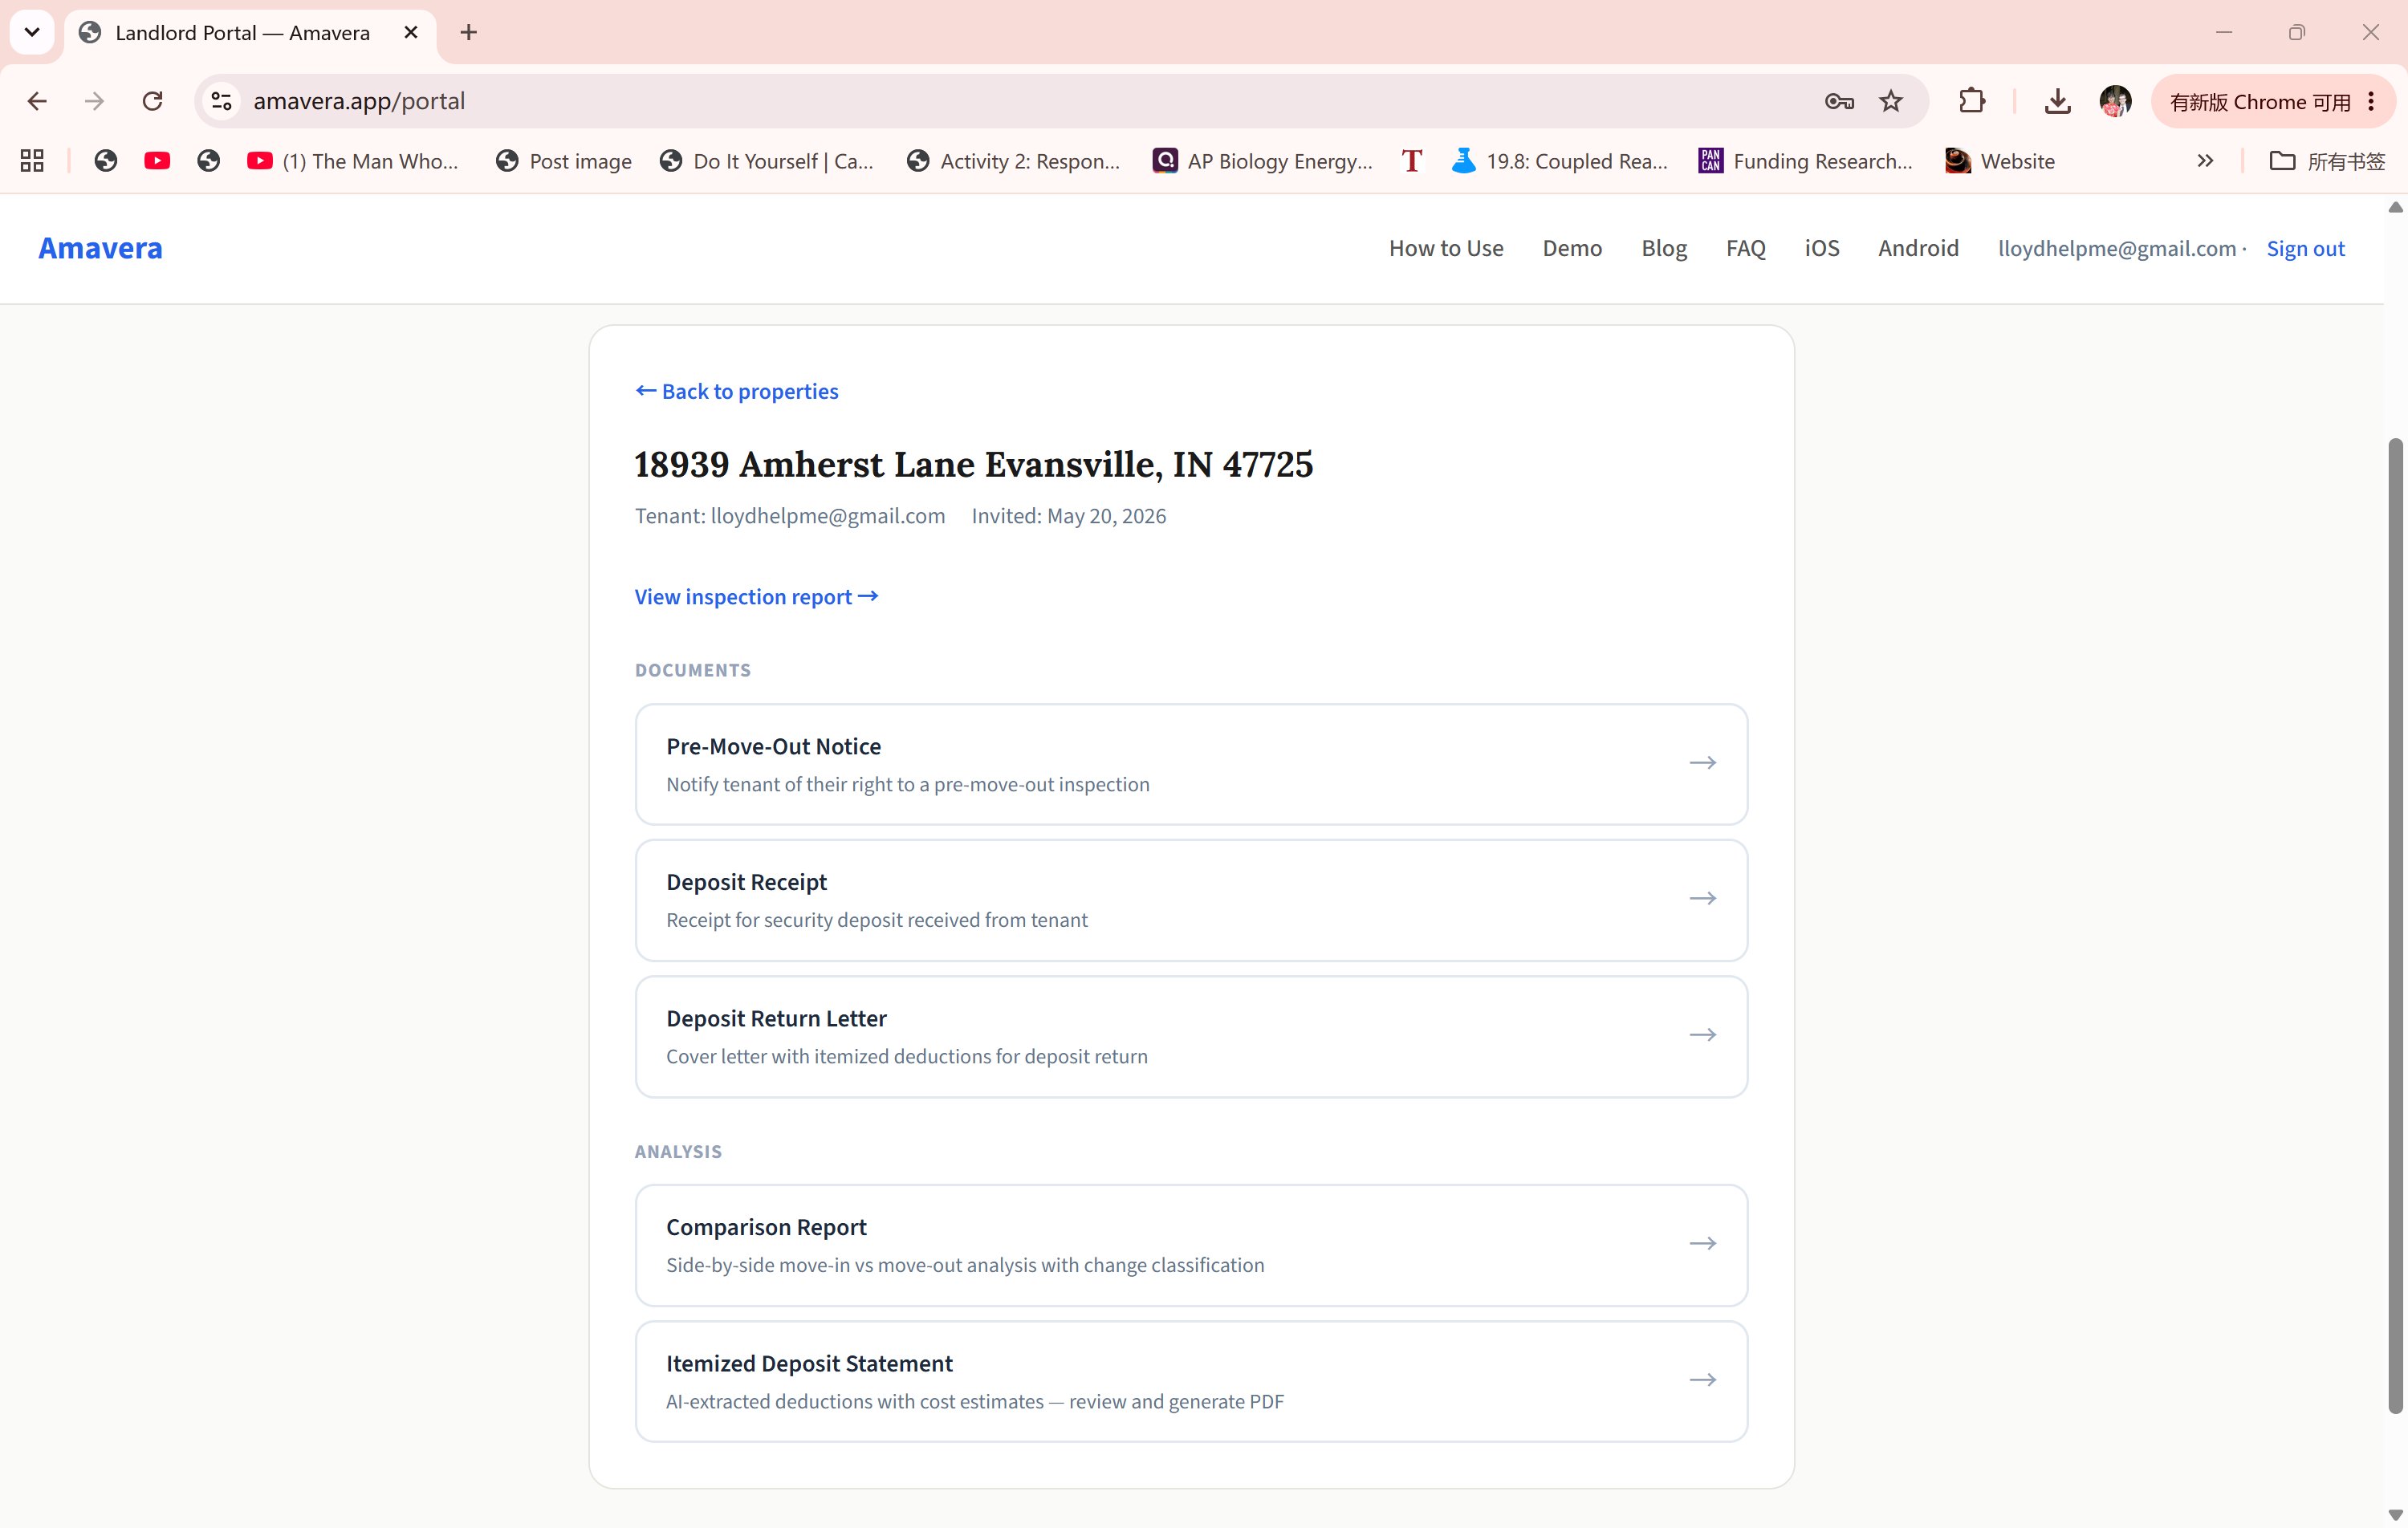This screenshot has height=1528, width=2408.
Task: Open the 19.8: Coupled Rea... bookmark
Action: click(x=1559, y=161)
